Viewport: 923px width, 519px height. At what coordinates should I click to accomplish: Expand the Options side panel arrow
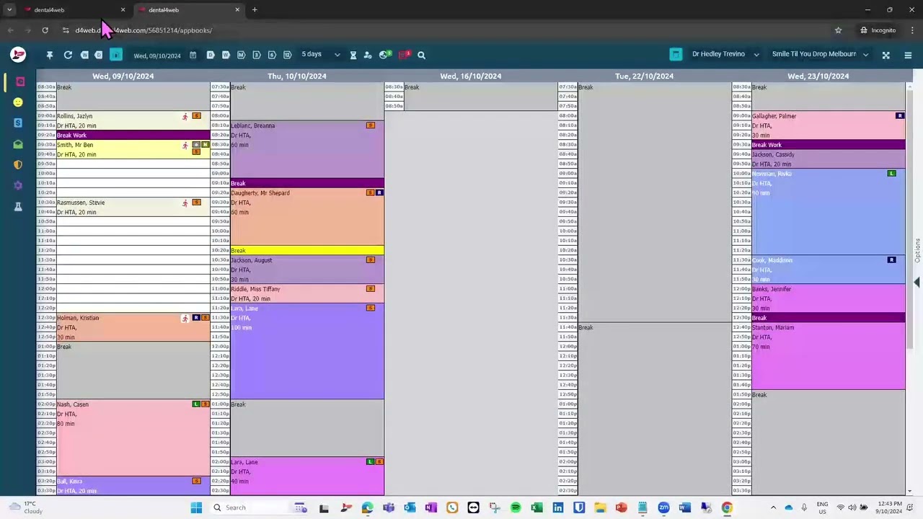tap(917, 282)
